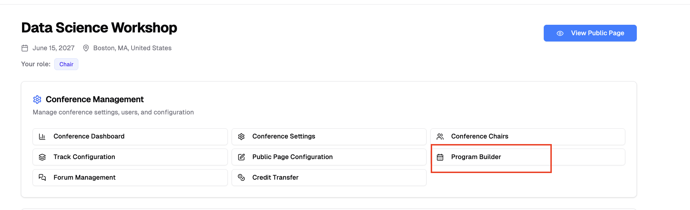Select the Forum Management label
The height and width of the screenshot is (210, 690).
[84, 178]
